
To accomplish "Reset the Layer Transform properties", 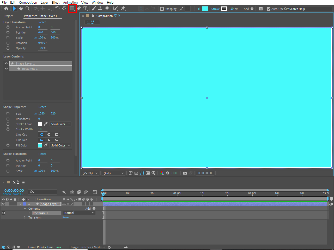I will click(42, 22).
